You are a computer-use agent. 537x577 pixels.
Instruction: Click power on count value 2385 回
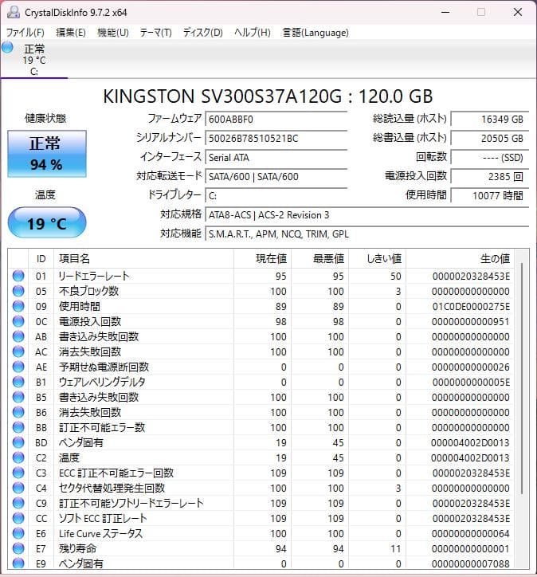(x=490, y=177)
